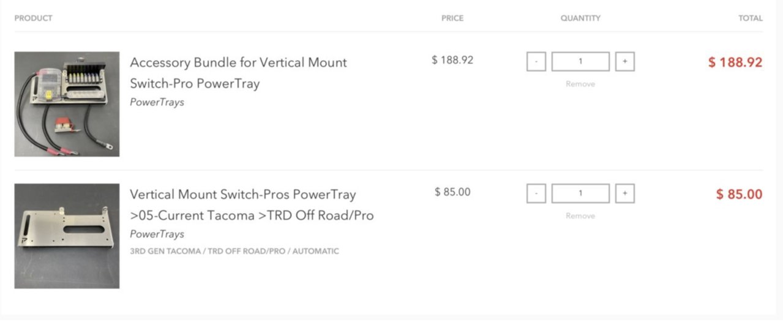783x322 pixels.
Task: Visit PowerTrays vendor under Vertical Mount item
Action: [x=157, y=234]
